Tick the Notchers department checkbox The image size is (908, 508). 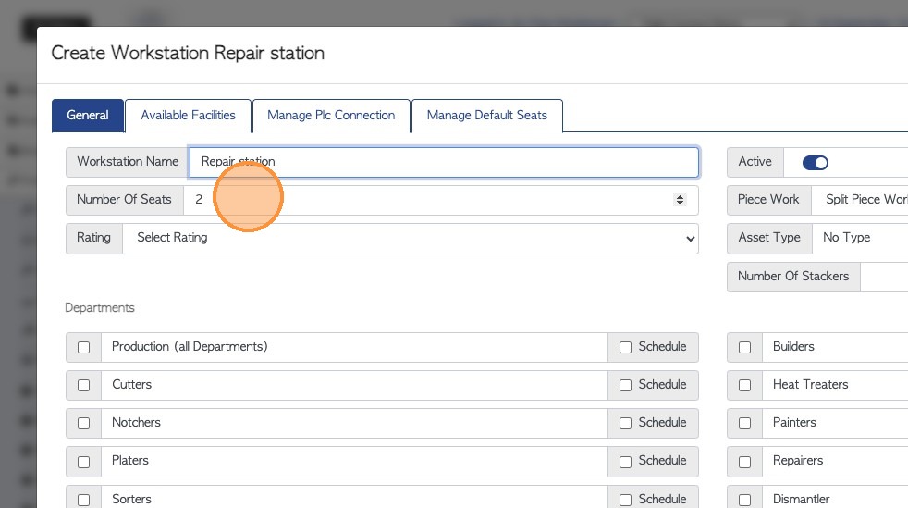pos(84,424)
